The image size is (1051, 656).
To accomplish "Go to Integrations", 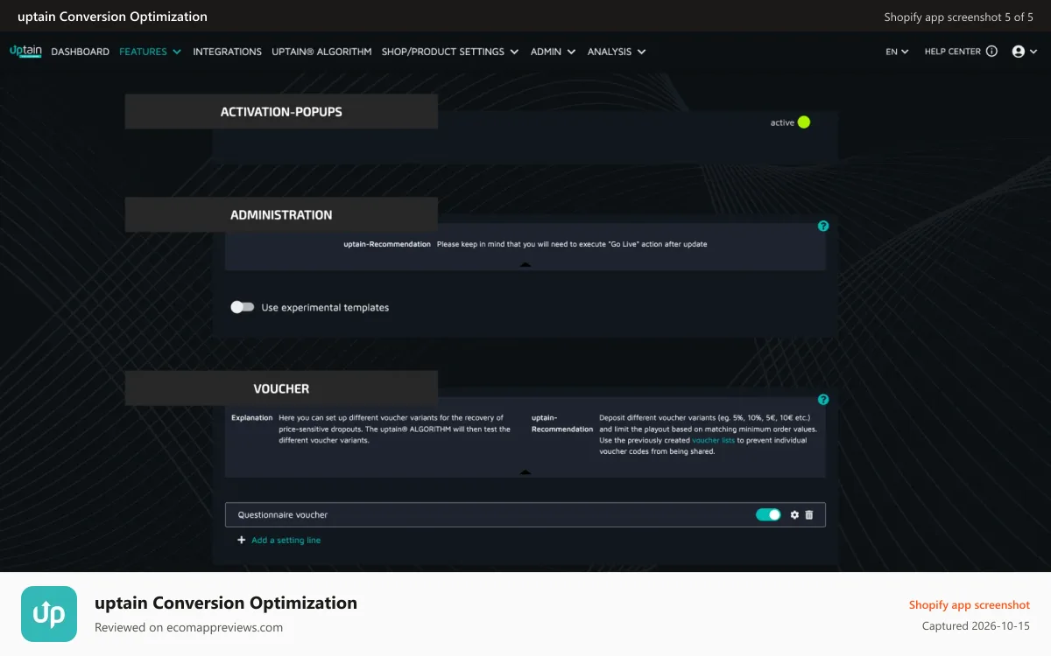I will [227, 52].
